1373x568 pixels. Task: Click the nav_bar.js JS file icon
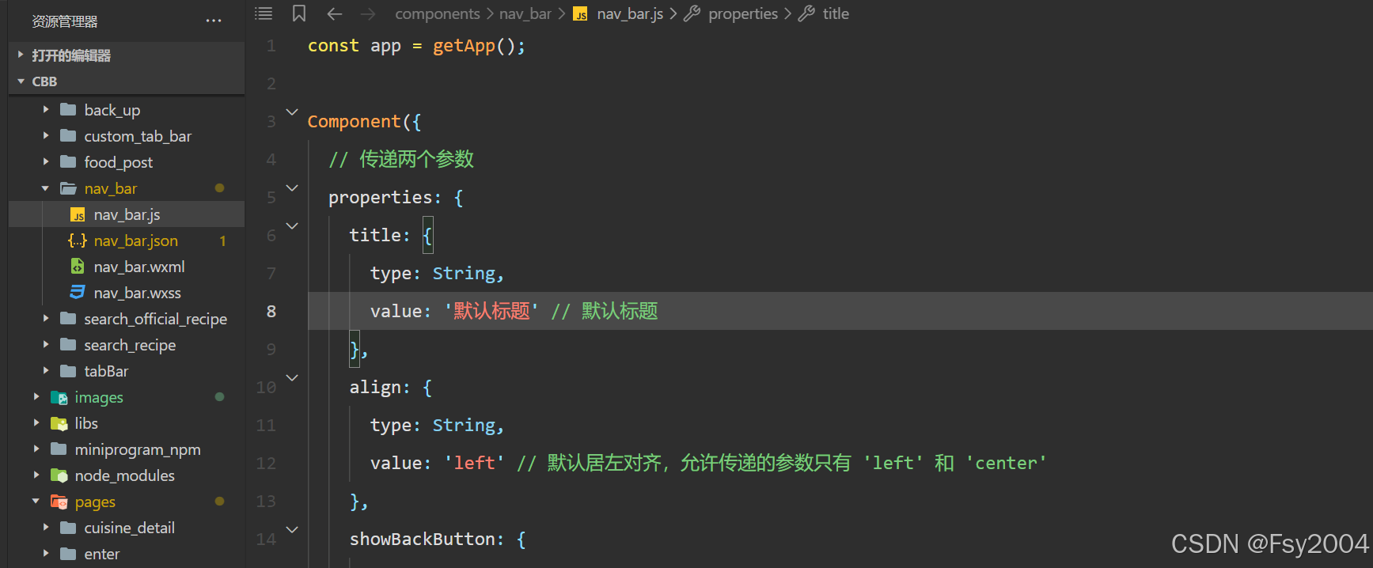[x=78, y=215]
